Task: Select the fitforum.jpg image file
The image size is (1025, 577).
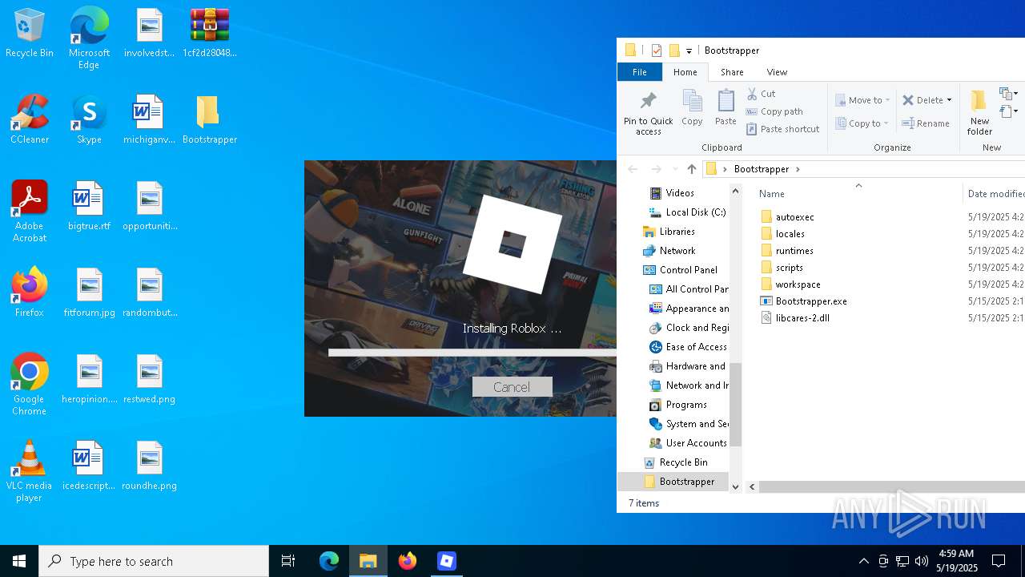Action: click(89, 293)
